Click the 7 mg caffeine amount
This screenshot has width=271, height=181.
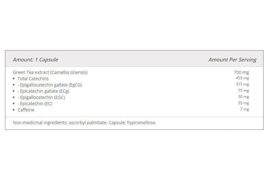[244, 109]
